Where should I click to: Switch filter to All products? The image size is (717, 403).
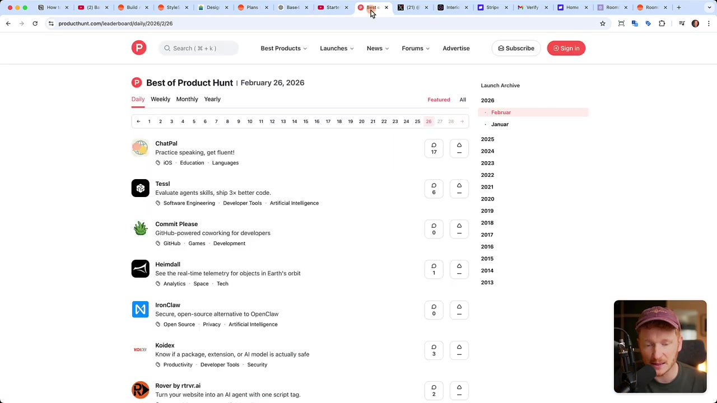(x=463, y=100)
